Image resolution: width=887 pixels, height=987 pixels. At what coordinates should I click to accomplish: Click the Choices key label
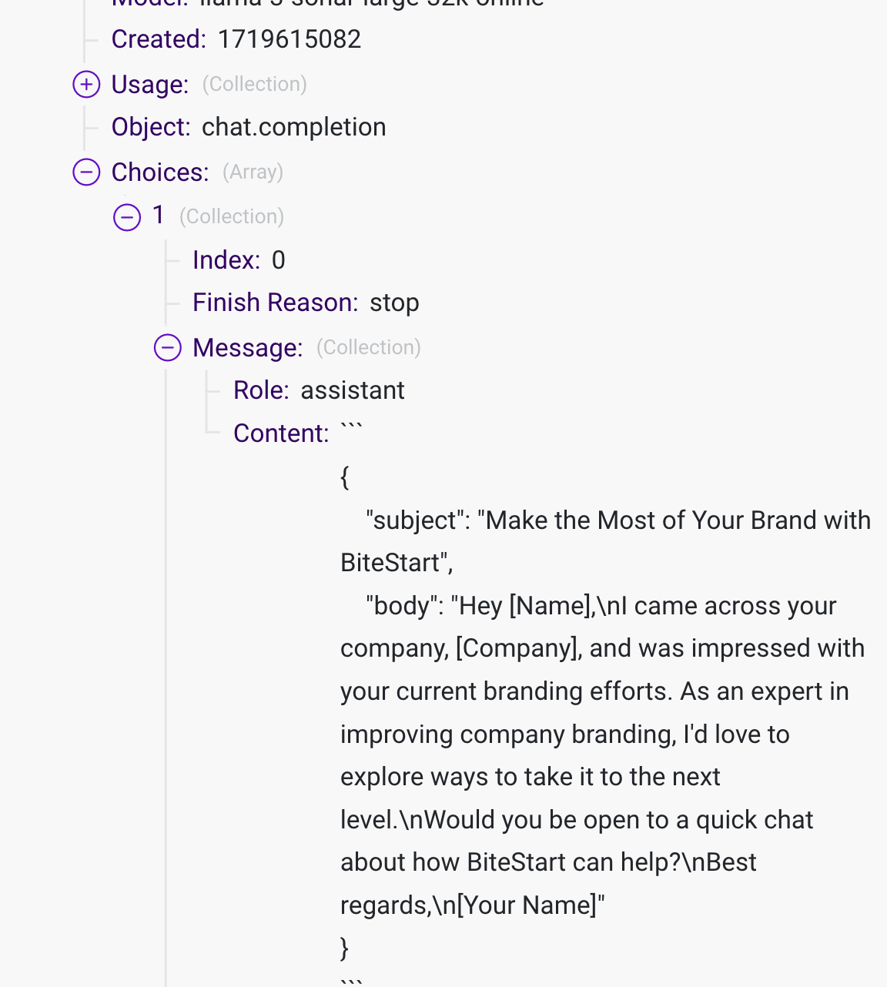tap(159, 172)
